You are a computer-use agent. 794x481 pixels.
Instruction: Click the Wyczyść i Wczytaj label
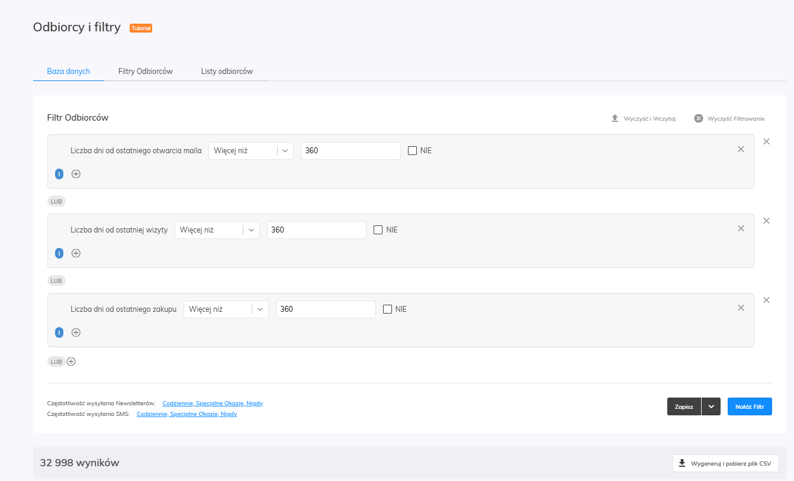(x=650, y=119)
